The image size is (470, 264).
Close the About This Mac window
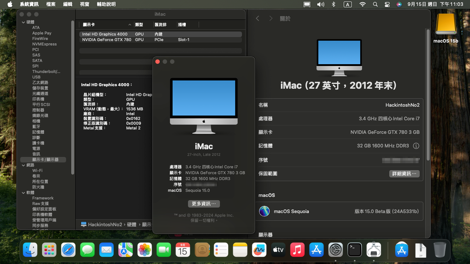158,62
